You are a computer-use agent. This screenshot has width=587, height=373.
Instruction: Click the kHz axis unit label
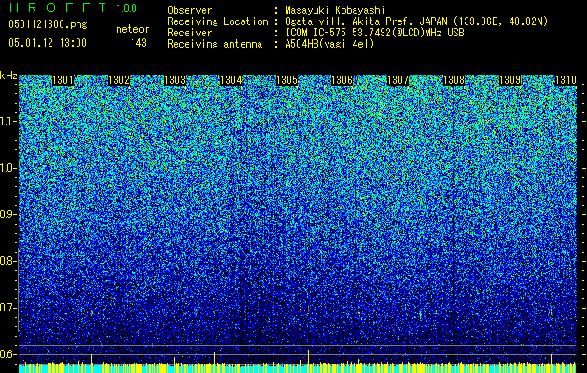pyautogui.click(x=8, y=76)
